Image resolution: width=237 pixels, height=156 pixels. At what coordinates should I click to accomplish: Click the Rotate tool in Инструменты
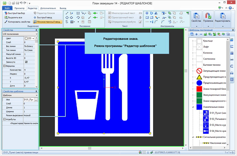[x=152, y=13]
